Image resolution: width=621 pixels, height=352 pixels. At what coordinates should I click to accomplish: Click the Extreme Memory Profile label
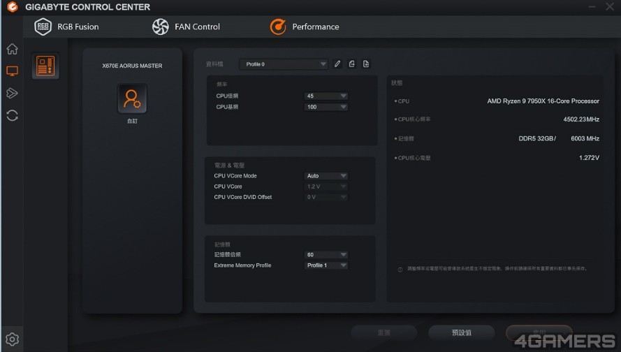242,265
